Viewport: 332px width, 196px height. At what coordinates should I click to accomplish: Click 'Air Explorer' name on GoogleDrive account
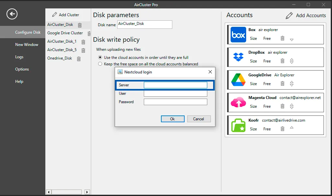pyautogui.click(x=284, y=75)
